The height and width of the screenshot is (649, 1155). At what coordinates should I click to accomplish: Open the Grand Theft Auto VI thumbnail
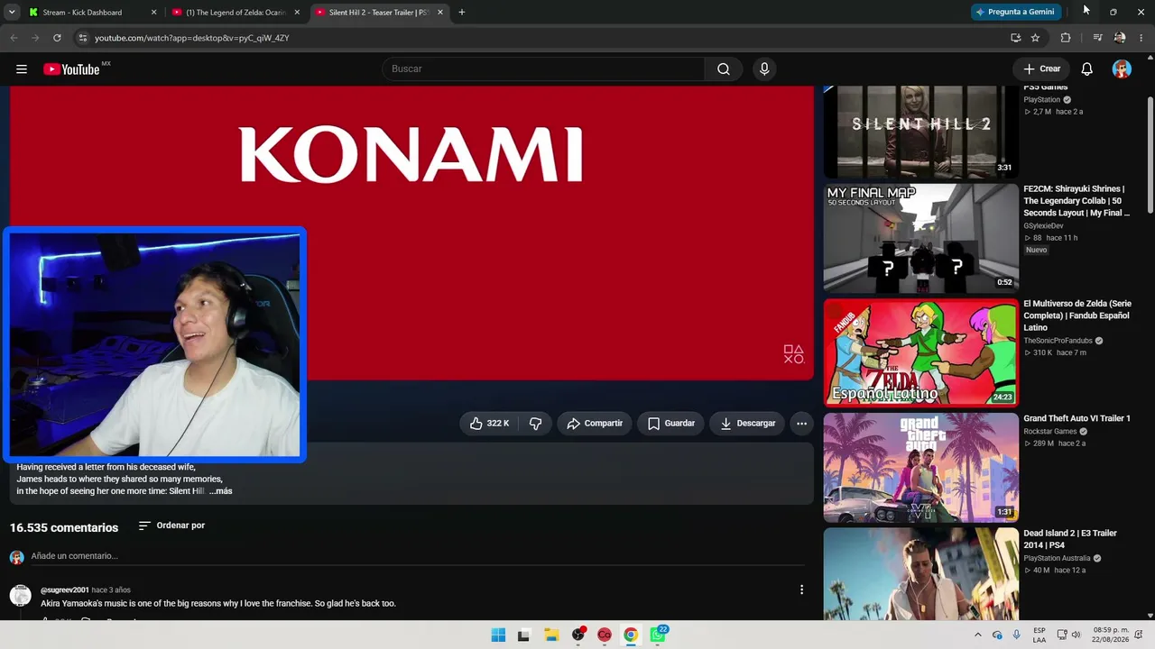click(921, 468)
